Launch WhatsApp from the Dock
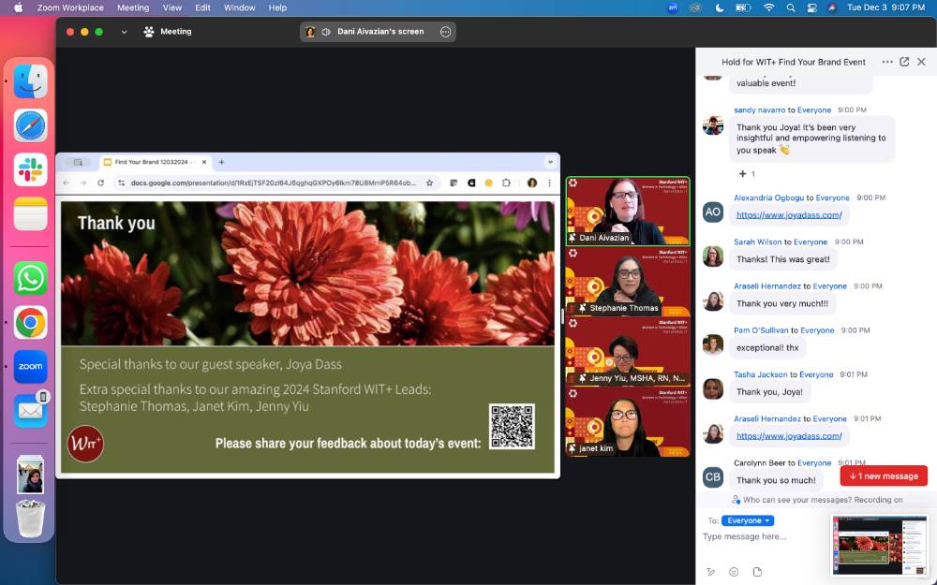 click(31, 278)
